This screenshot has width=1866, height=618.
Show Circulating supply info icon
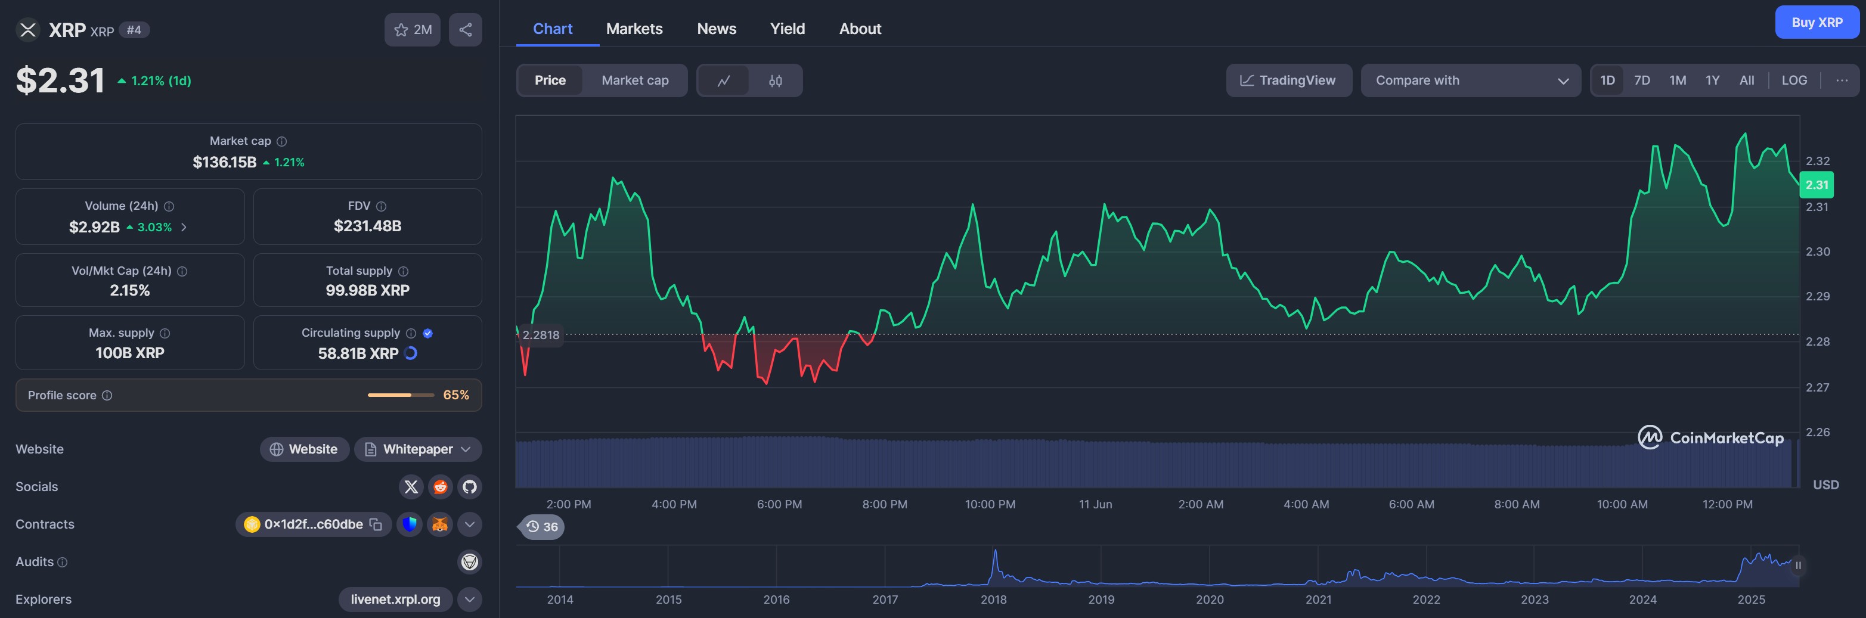pyautogui.click(x=411, y=333)
